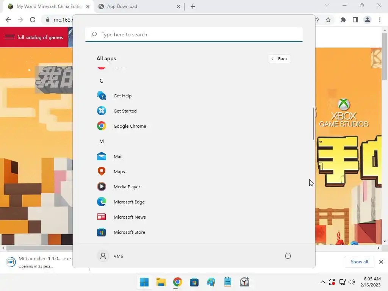Open Chrome extensions puzzle icon
This screenshot has height=291, width=388.
pyautogui.click(x=343, y=20)
